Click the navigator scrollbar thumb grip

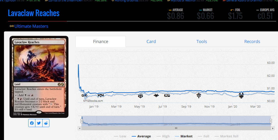coord(176,128)
